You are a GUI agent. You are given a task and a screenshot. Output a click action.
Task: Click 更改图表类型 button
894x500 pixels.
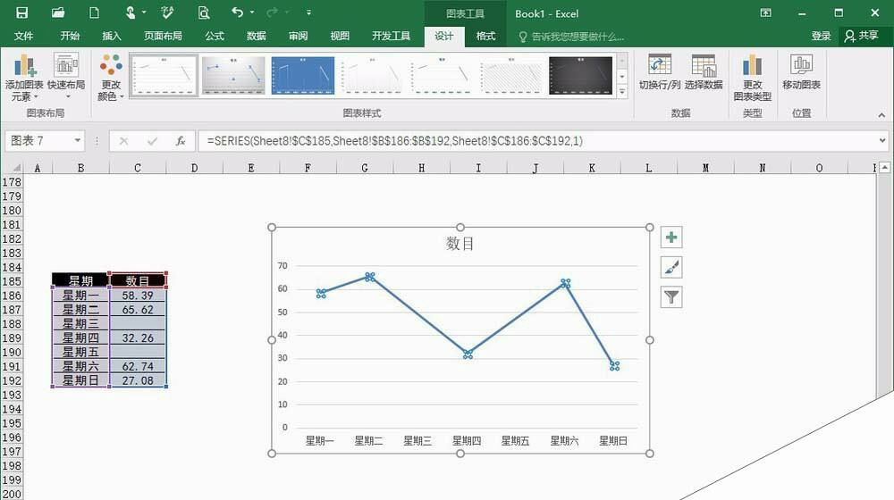753,78
